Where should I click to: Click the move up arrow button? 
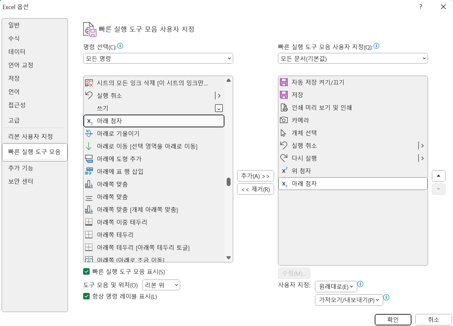point(439,176)
